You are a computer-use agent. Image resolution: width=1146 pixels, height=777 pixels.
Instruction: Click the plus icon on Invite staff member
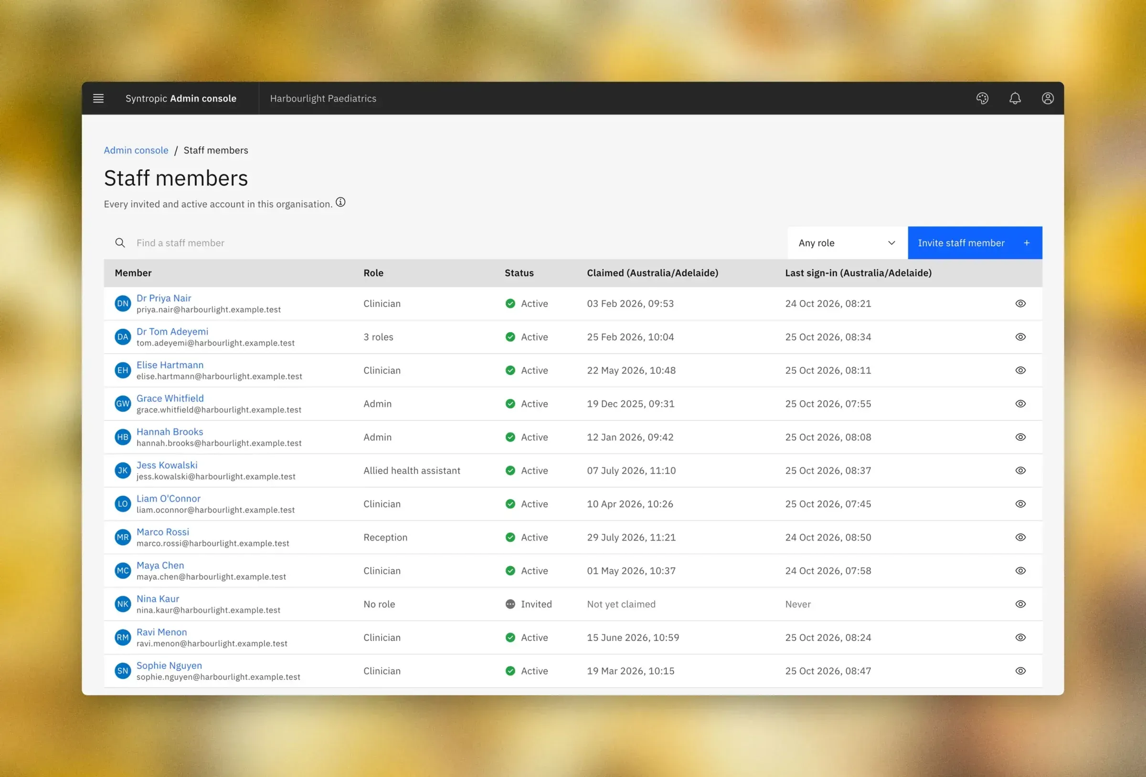click(x=1027, y=243)
